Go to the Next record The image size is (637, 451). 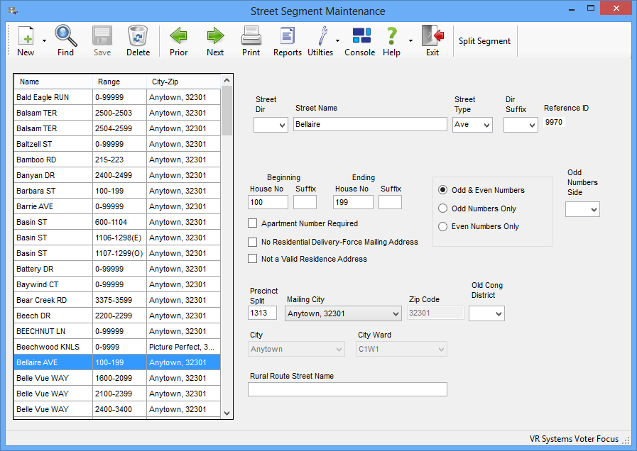(215, 35)
